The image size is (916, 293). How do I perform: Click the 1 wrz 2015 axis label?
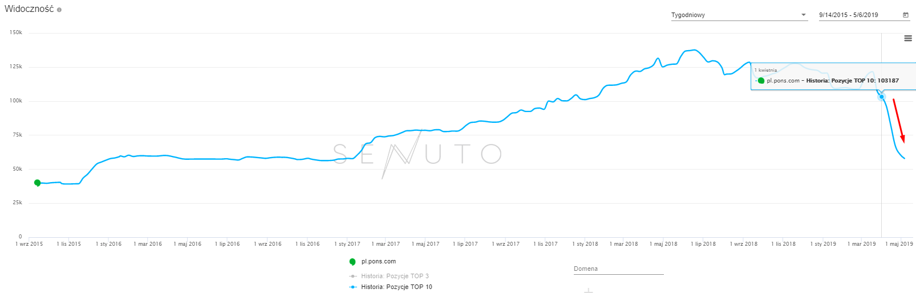[x=29, y=244]
